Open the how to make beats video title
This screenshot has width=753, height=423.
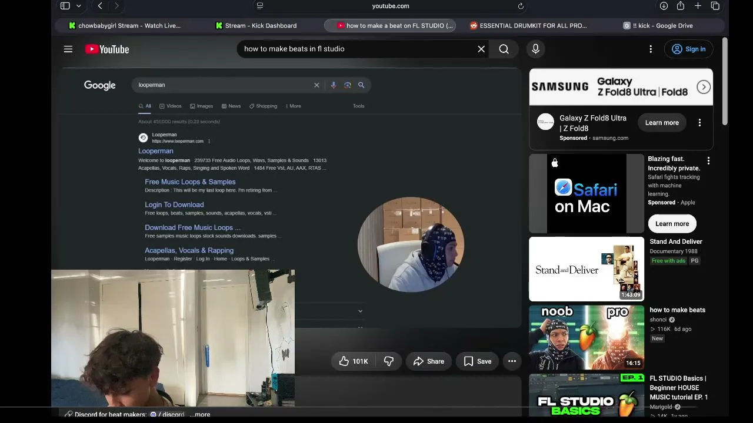pos(677,310)
